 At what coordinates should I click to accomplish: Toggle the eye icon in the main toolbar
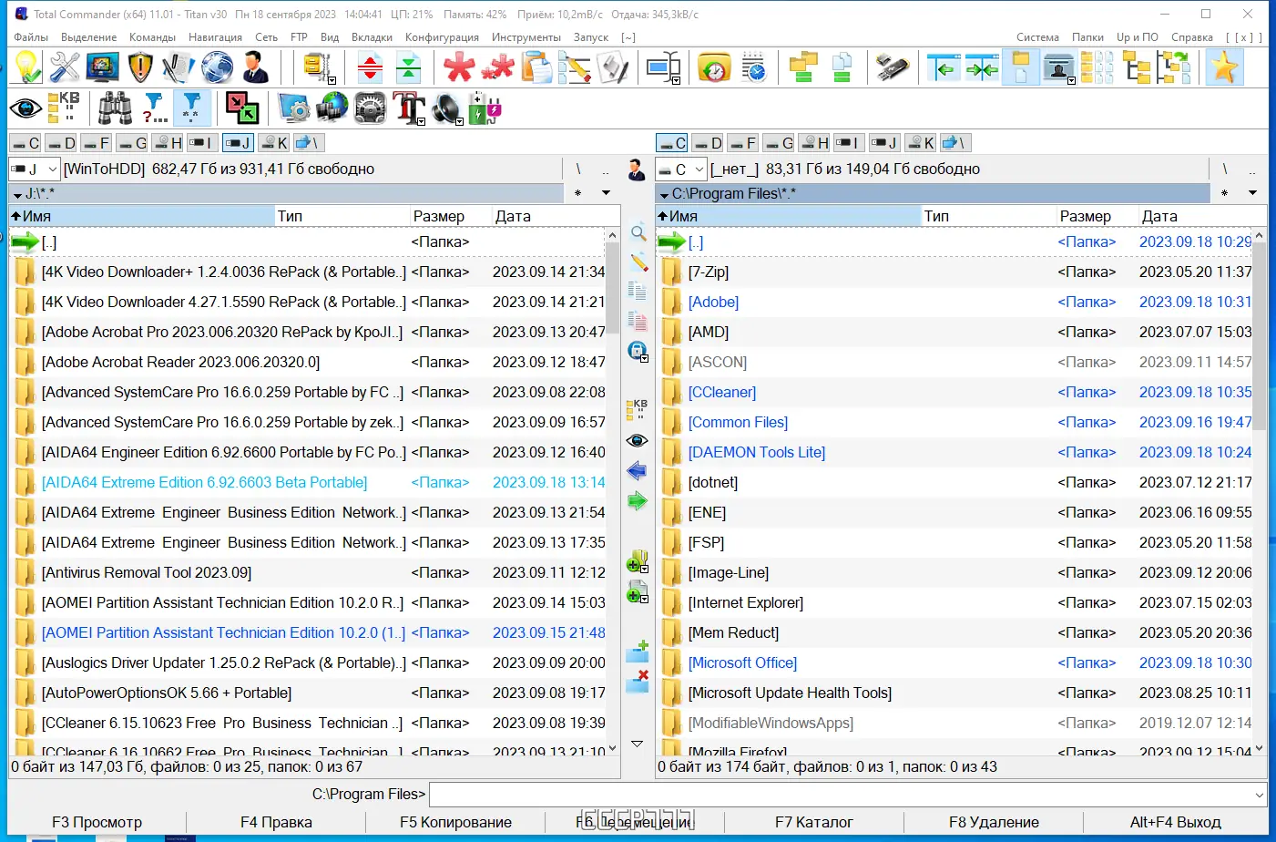coord(26,108)
